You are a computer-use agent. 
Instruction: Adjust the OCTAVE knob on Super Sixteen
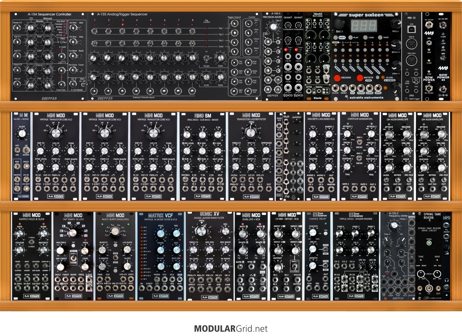396,44
